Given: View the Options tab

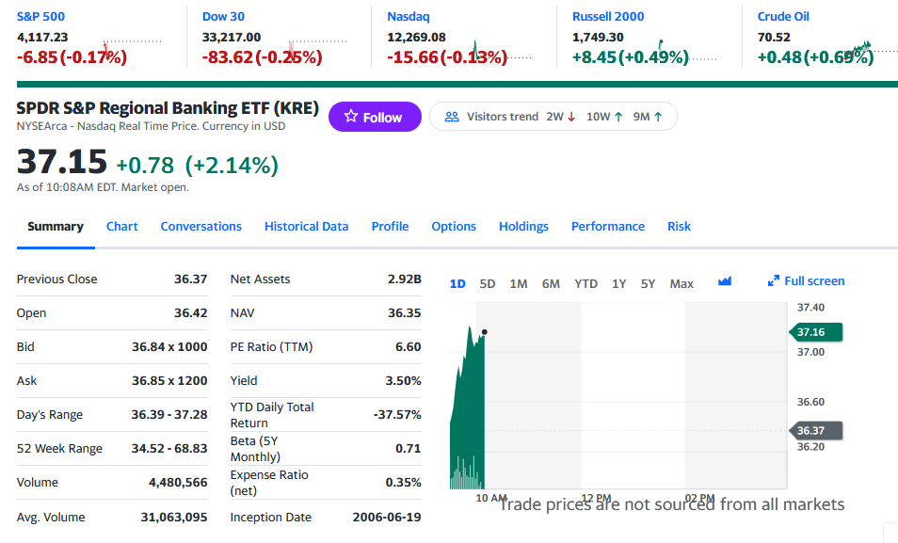Looking at the screenshot, I should (x=454, y=226).
